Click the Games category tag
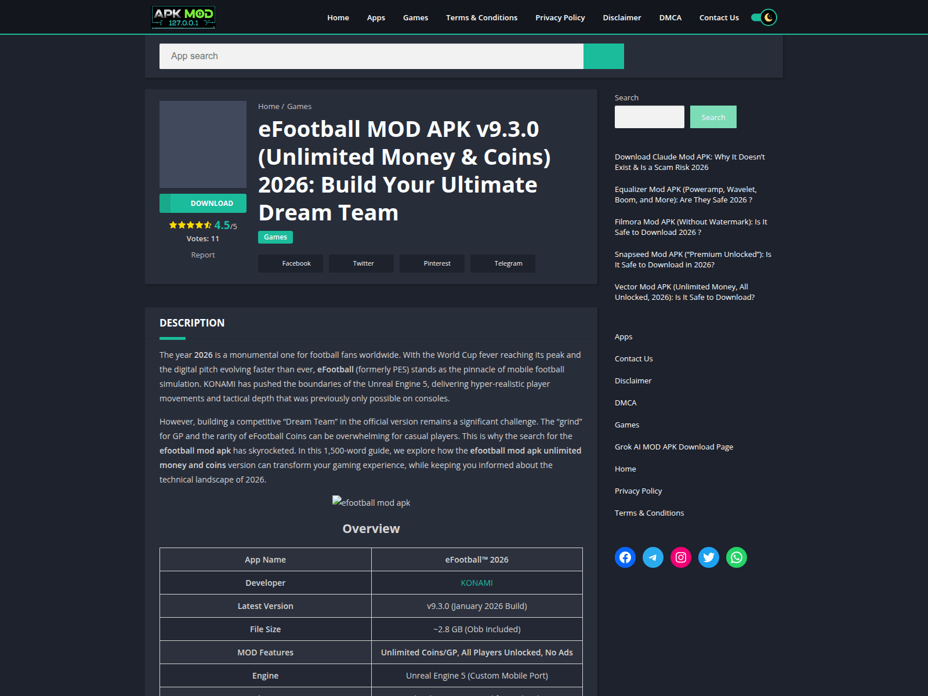This screenshot has height=696, width=928. (275, 237)
